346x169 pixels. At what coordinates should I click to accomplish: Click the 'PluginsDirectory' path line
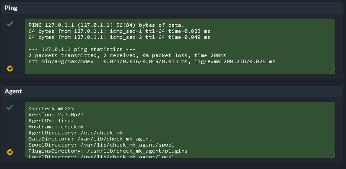pyautogui.click(x=108, y=151)
